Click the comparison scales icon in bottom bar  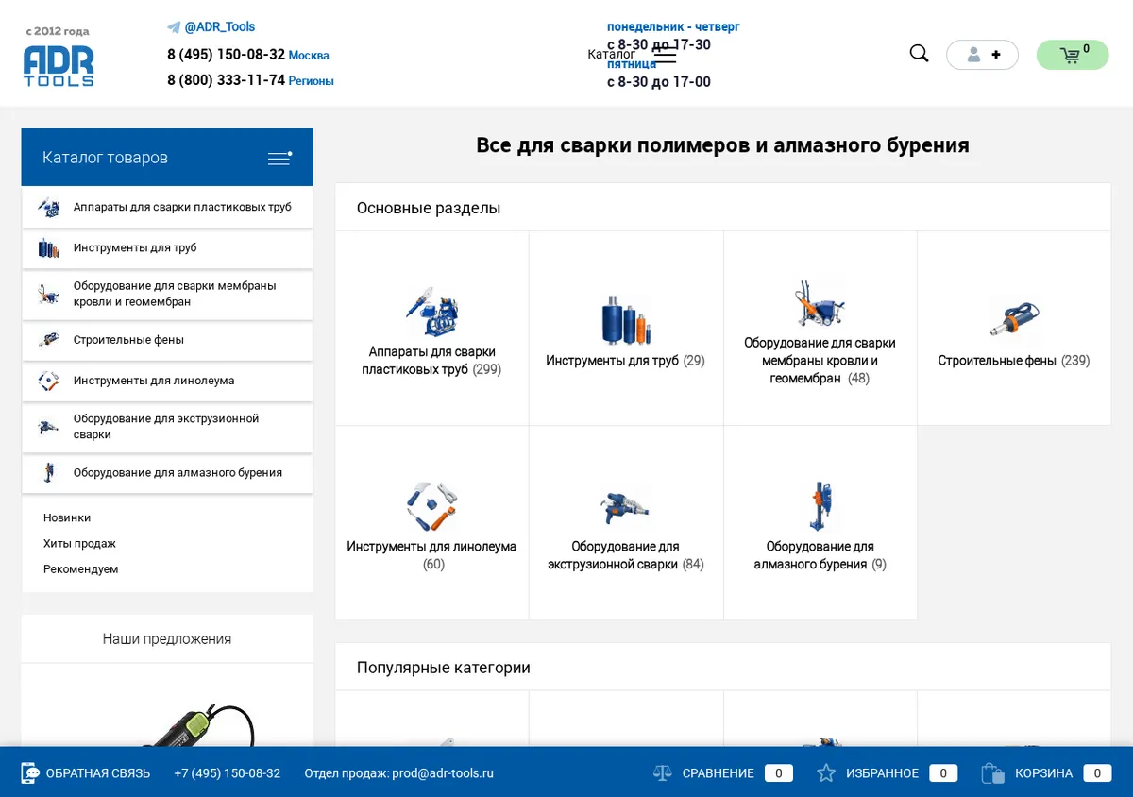tap(662, 773)
